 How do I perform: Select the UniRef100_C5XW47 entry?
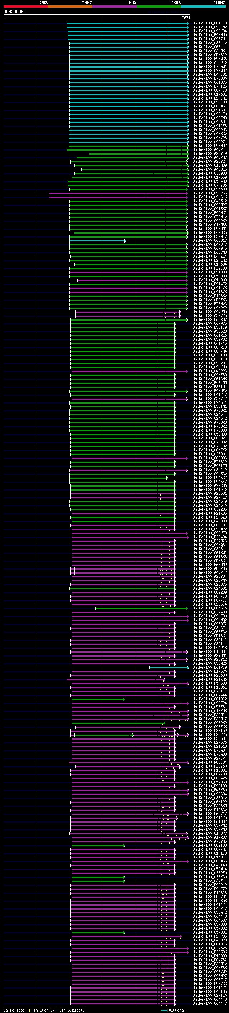209,237
